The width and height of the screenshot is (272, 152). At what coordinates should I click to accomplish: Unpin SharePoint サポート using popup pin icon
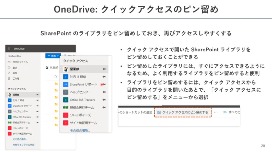coord(104,84)
